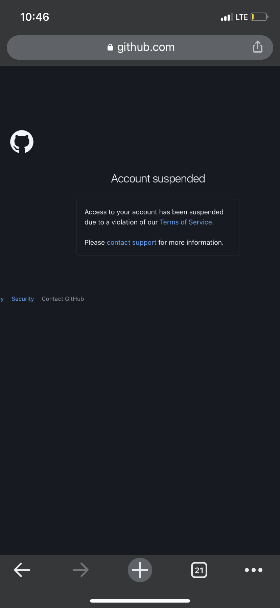Screen dimensions: 280x608
Task: Open the three-dot more options menu
Action: [254, 570]
